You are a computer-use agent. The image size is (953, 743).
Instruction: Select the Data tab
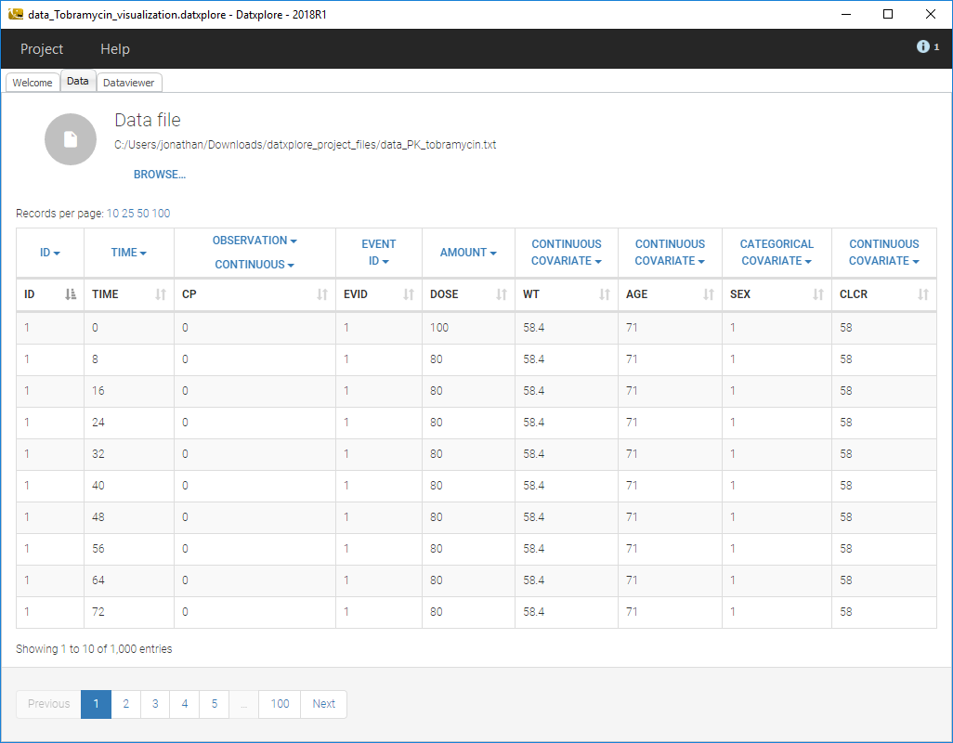tap(78, 81)
